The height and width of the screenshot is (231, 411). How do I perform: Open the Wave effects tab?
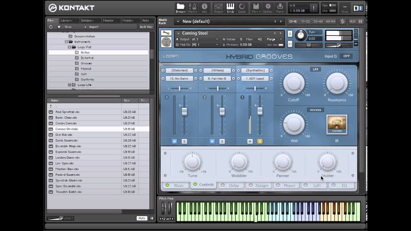[176, 185]
